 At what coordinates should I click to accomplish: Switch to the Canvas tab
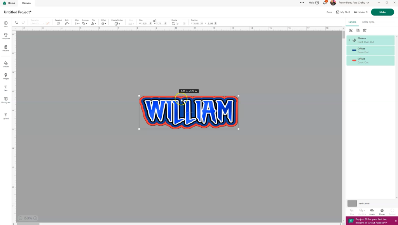(26, 3)
